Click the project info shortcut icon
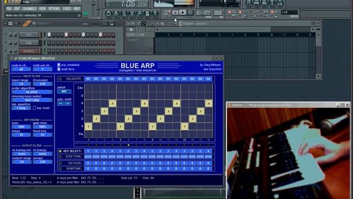This screenshot has height=199, width=353. [147, 13]
